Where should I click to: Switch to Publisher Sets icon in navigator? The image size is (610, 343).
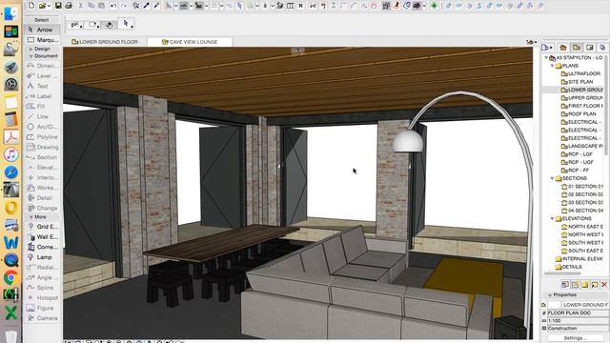click(x=602, y=48)
